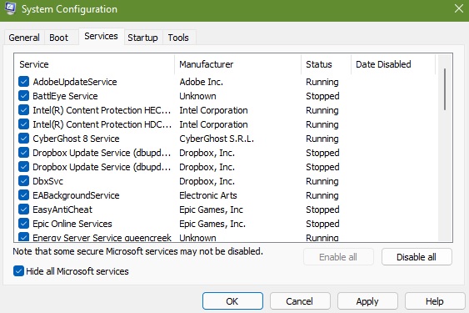469x313 pixels.
Task: Click Dropbox, Inc. cell of DbxSvc row
Action: (x=207, y=181)
